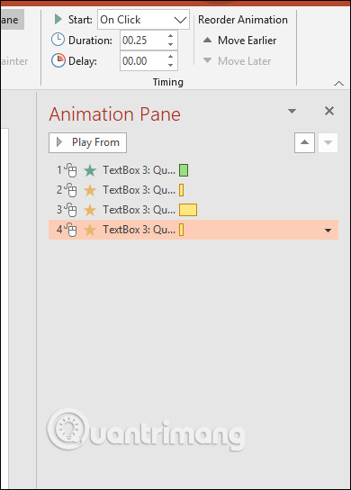This screenshot has height=490, width=351.
Task: Click the Delay clock icon
Action: pyautogui.click(x=58, y=60)
